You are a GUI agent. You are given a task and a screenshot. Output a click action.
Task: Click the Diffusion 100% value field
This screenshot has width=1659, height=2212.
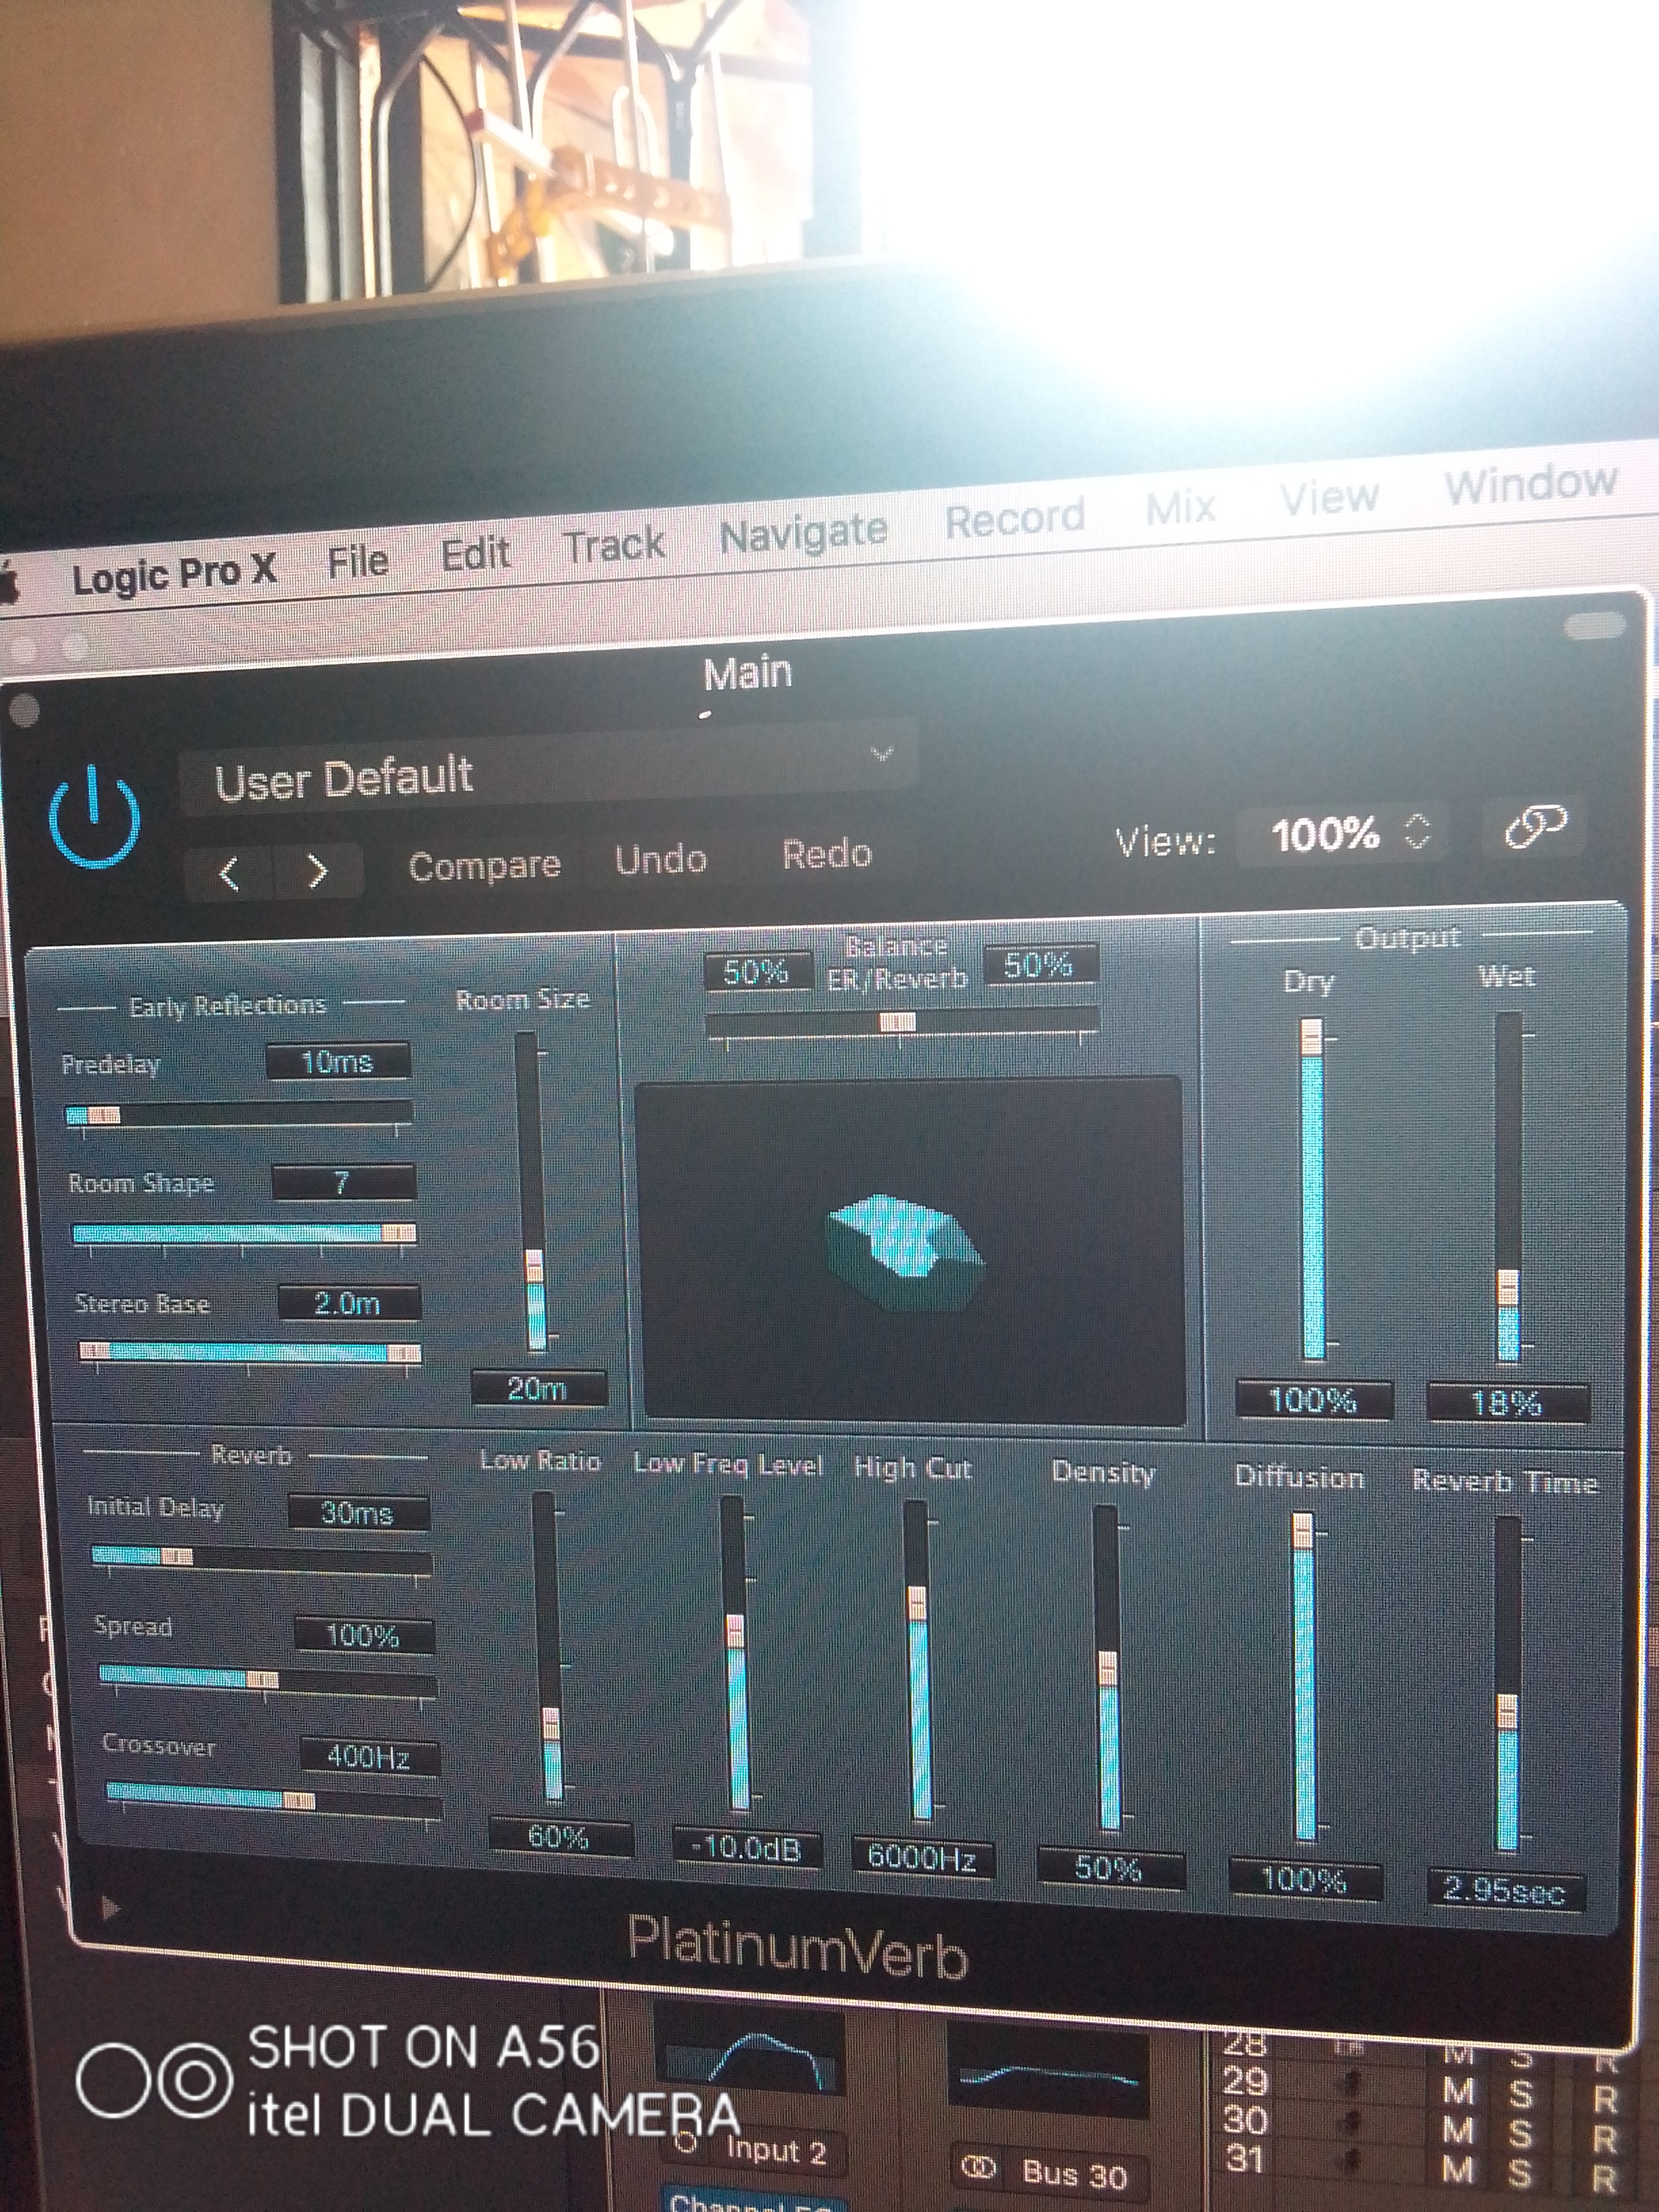[1305, 1879]
